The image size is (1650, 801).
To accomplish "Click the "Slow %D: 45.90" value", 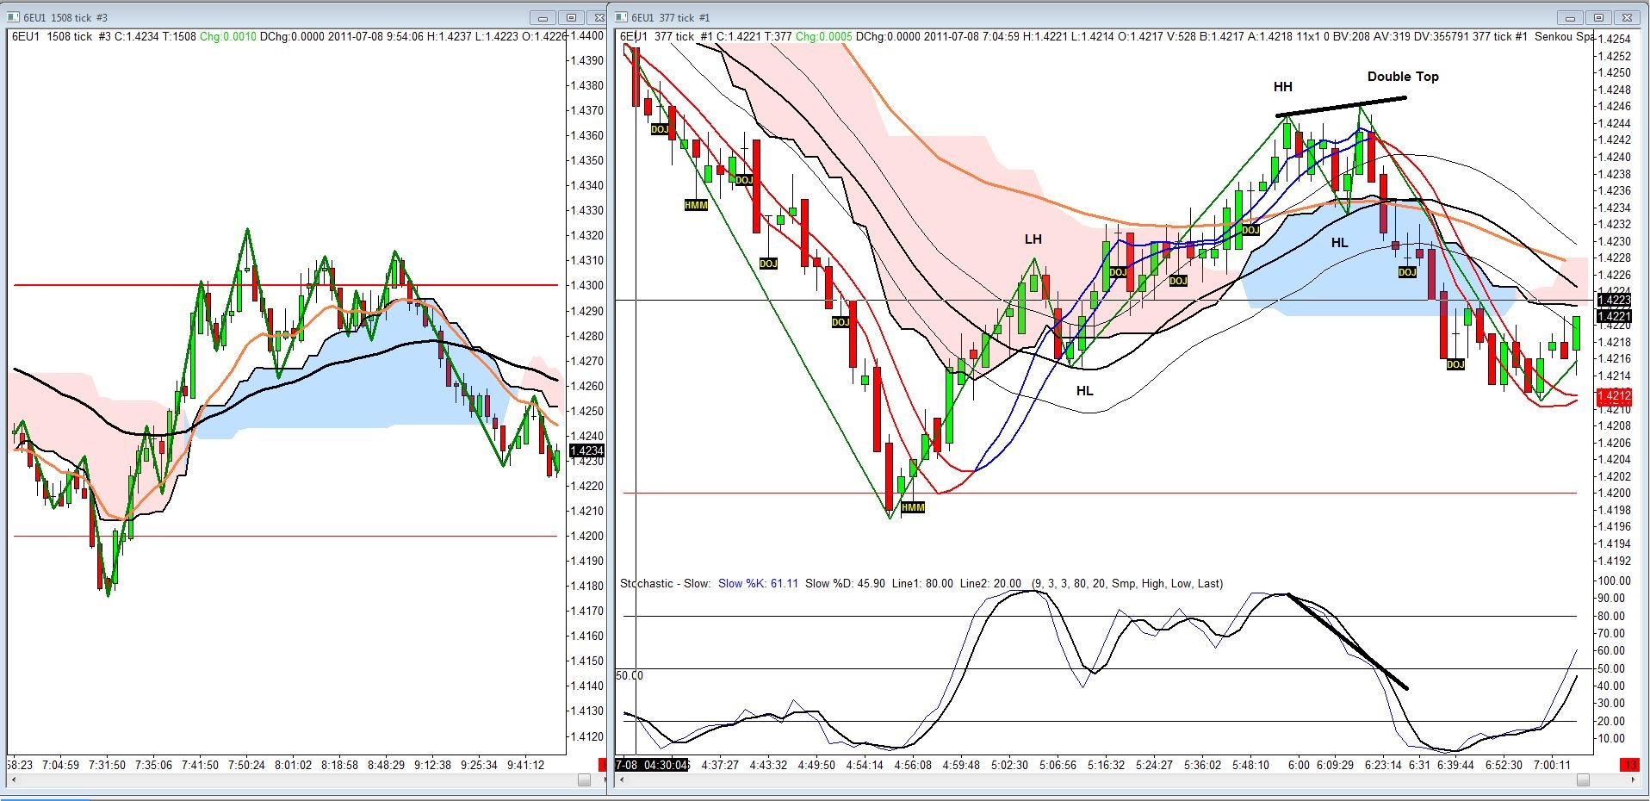I will click(845, 584).
